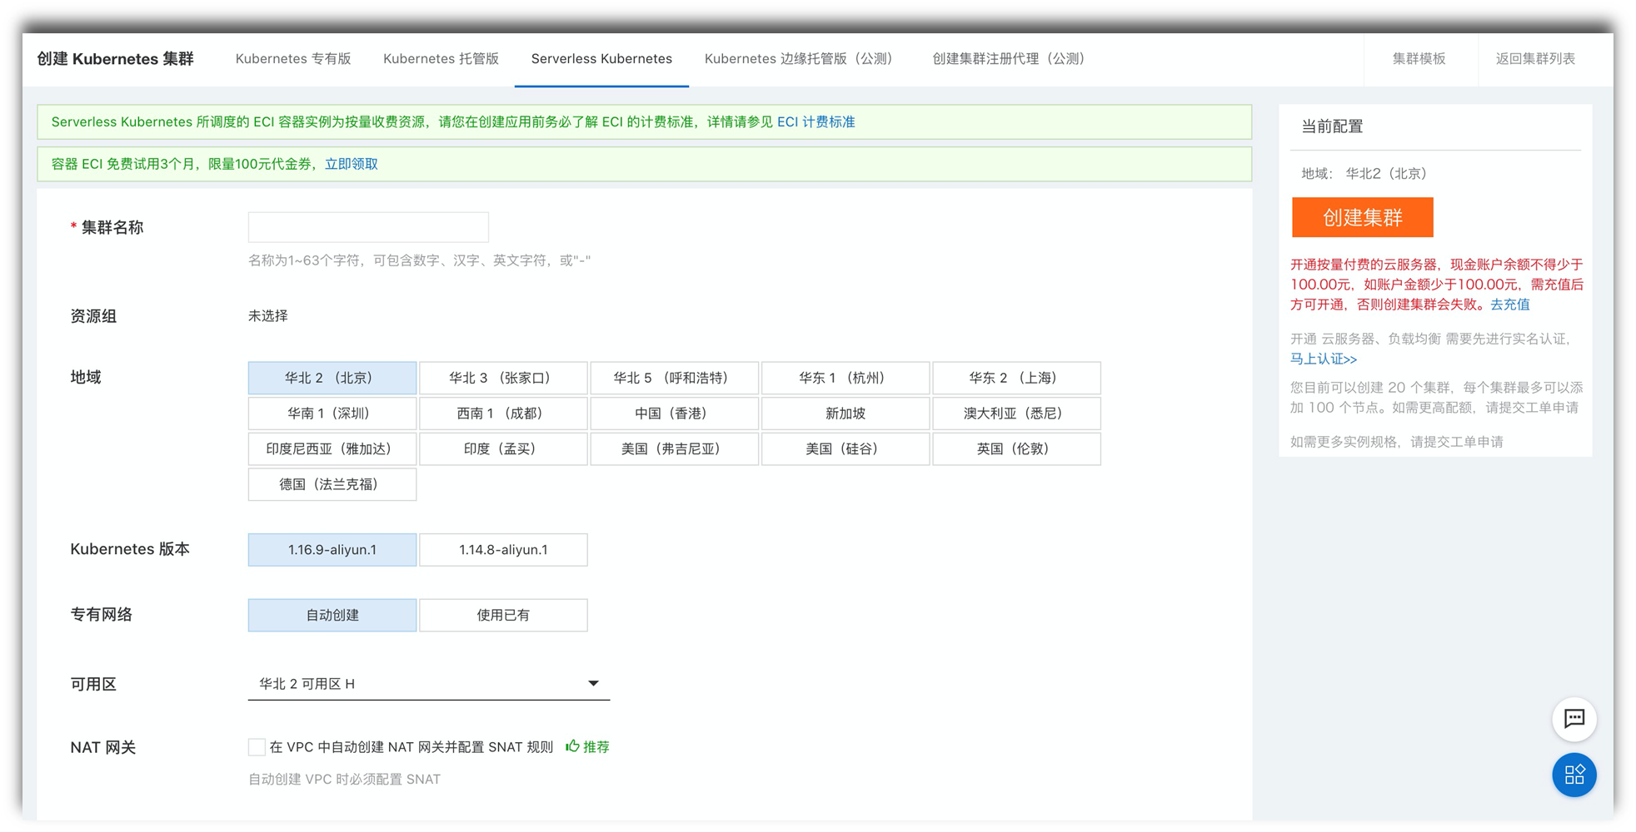
Task: Open the 可用区 dropdown
Action: point(429,684)
